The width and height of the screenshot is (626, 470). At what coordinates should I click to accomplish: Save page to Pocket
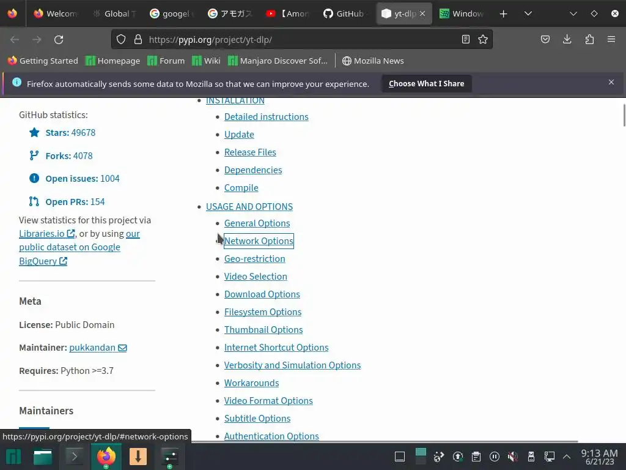click(545, 39)
